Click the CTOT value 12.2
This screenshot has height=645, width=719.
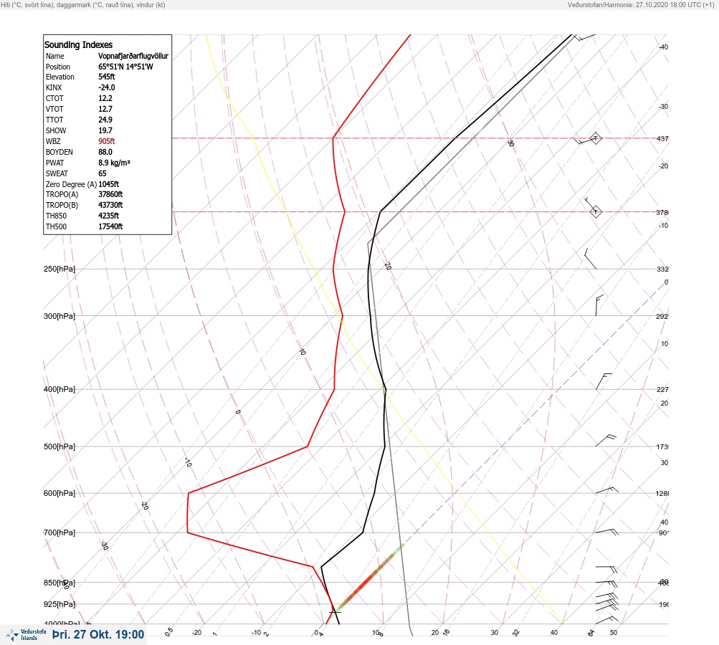(x=105, y=98)
